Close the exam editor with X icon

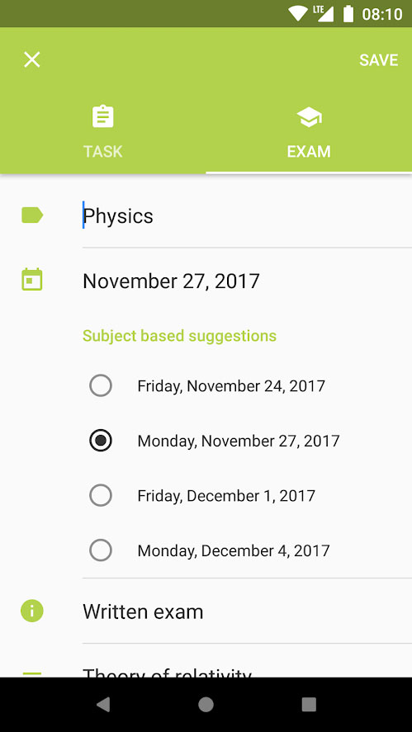(x=31, y=59)
